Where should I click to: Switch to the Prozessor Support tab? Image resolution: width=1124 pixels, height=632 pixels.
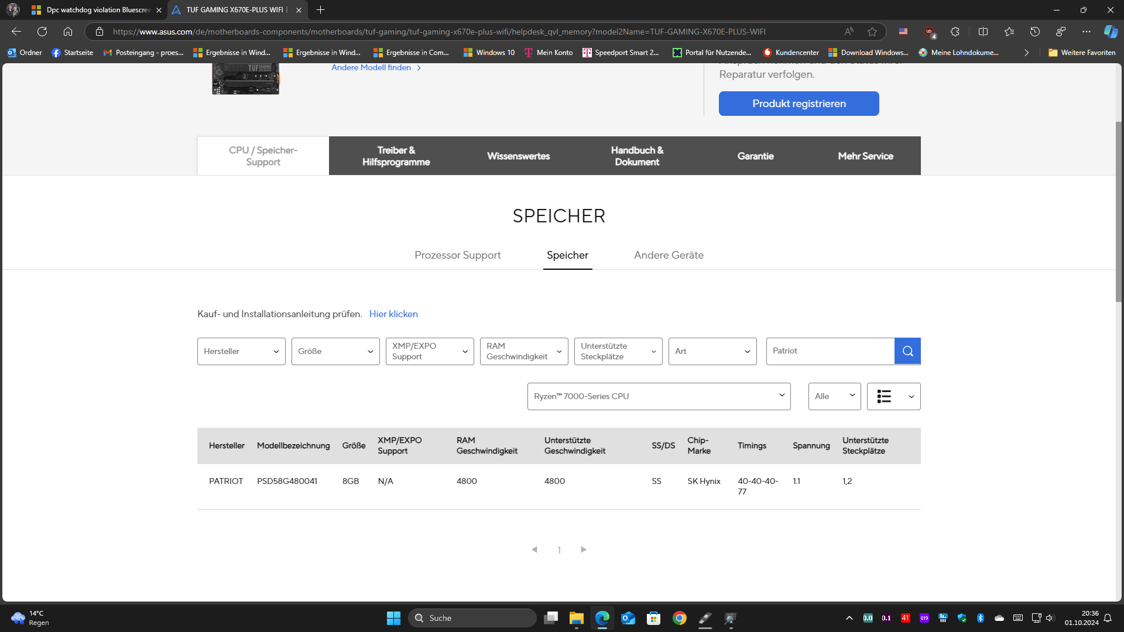tap(457, 255)
